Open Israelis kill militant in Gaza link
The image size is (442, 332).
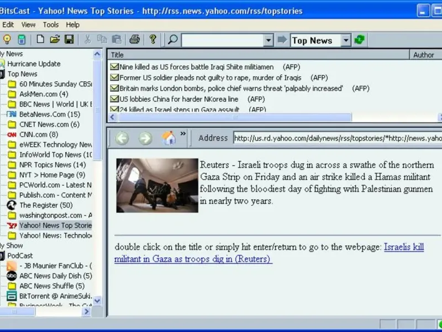(x=269, y=253)
